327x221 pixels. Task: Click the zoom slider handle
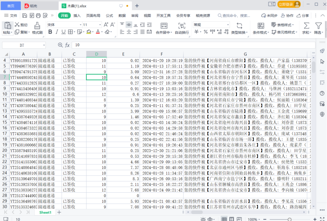tap(289, 219)
